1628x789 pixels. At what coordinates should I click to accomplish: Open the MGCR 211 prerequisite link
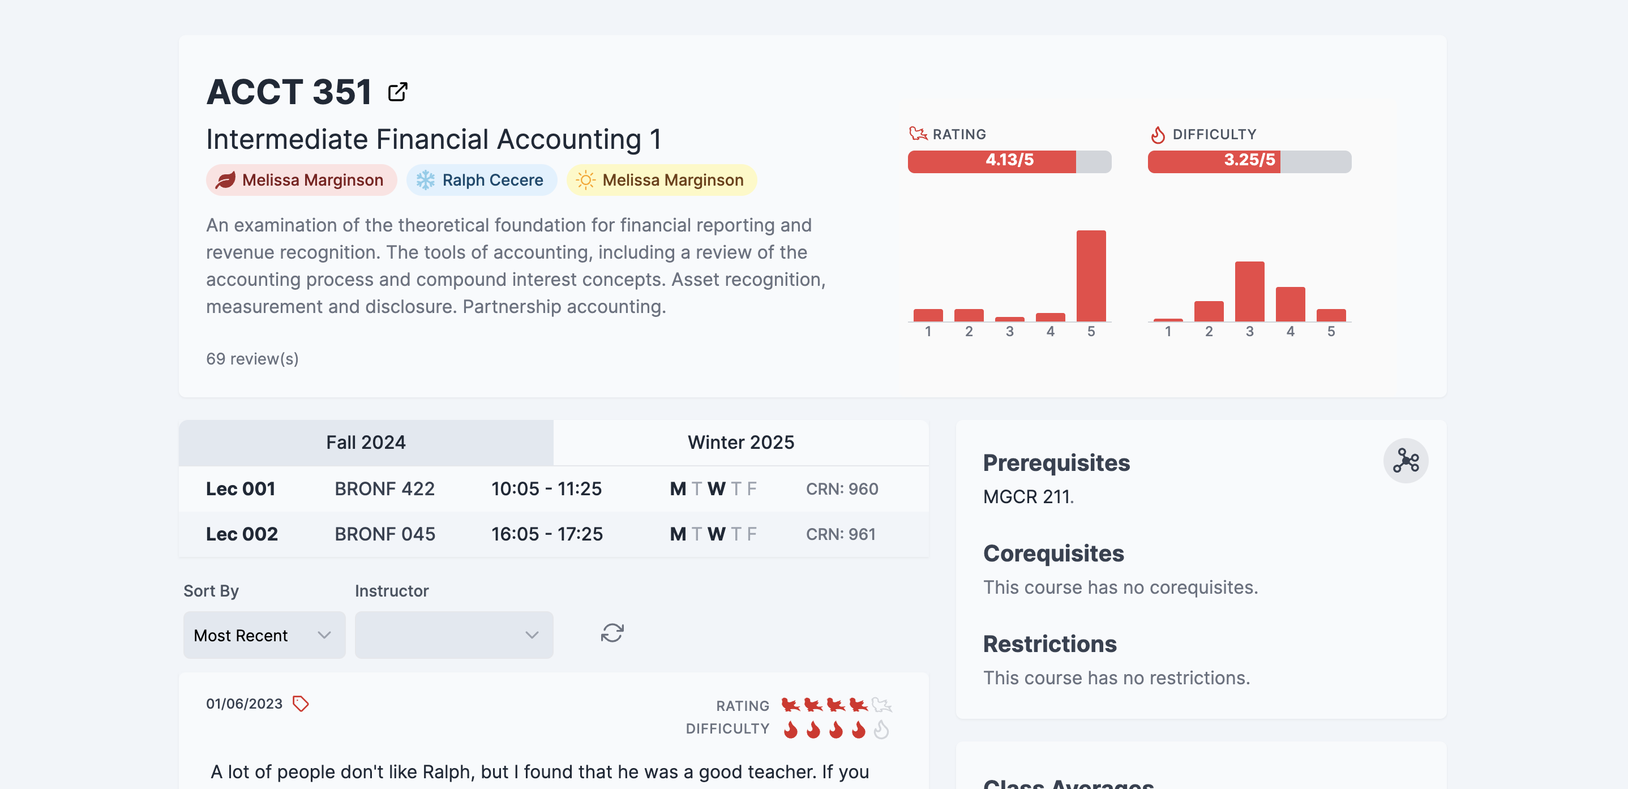click(1027, 497)
